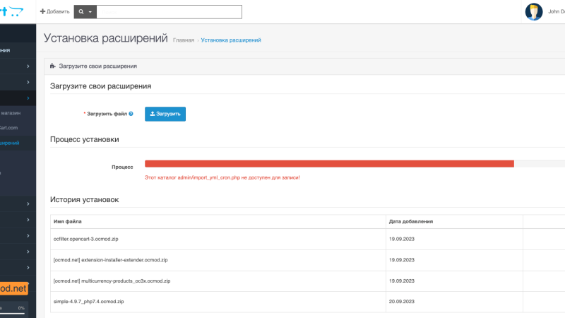Select ocfilter.opencart-3.ocmod.zip row
The width and height of the screenshot is (565, 318).
coord(308,239)
